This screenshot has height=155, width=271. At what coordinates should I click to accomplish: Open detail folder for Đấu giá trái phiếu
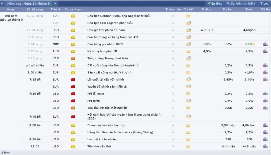(x=188, y=30)
